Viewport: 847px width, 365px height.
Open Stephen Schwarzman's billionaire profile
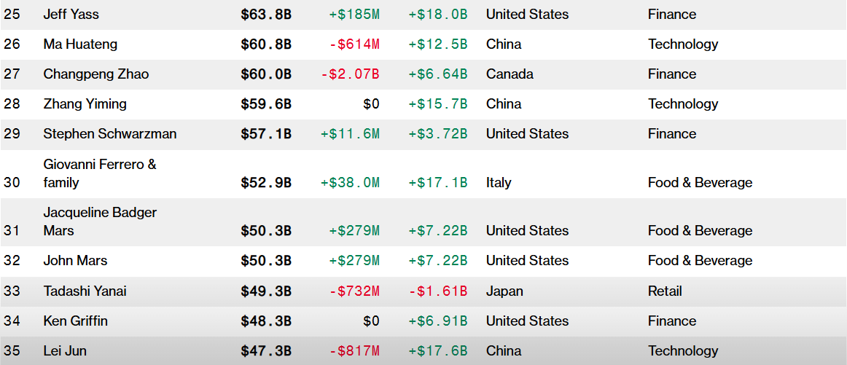click(109, 134)
